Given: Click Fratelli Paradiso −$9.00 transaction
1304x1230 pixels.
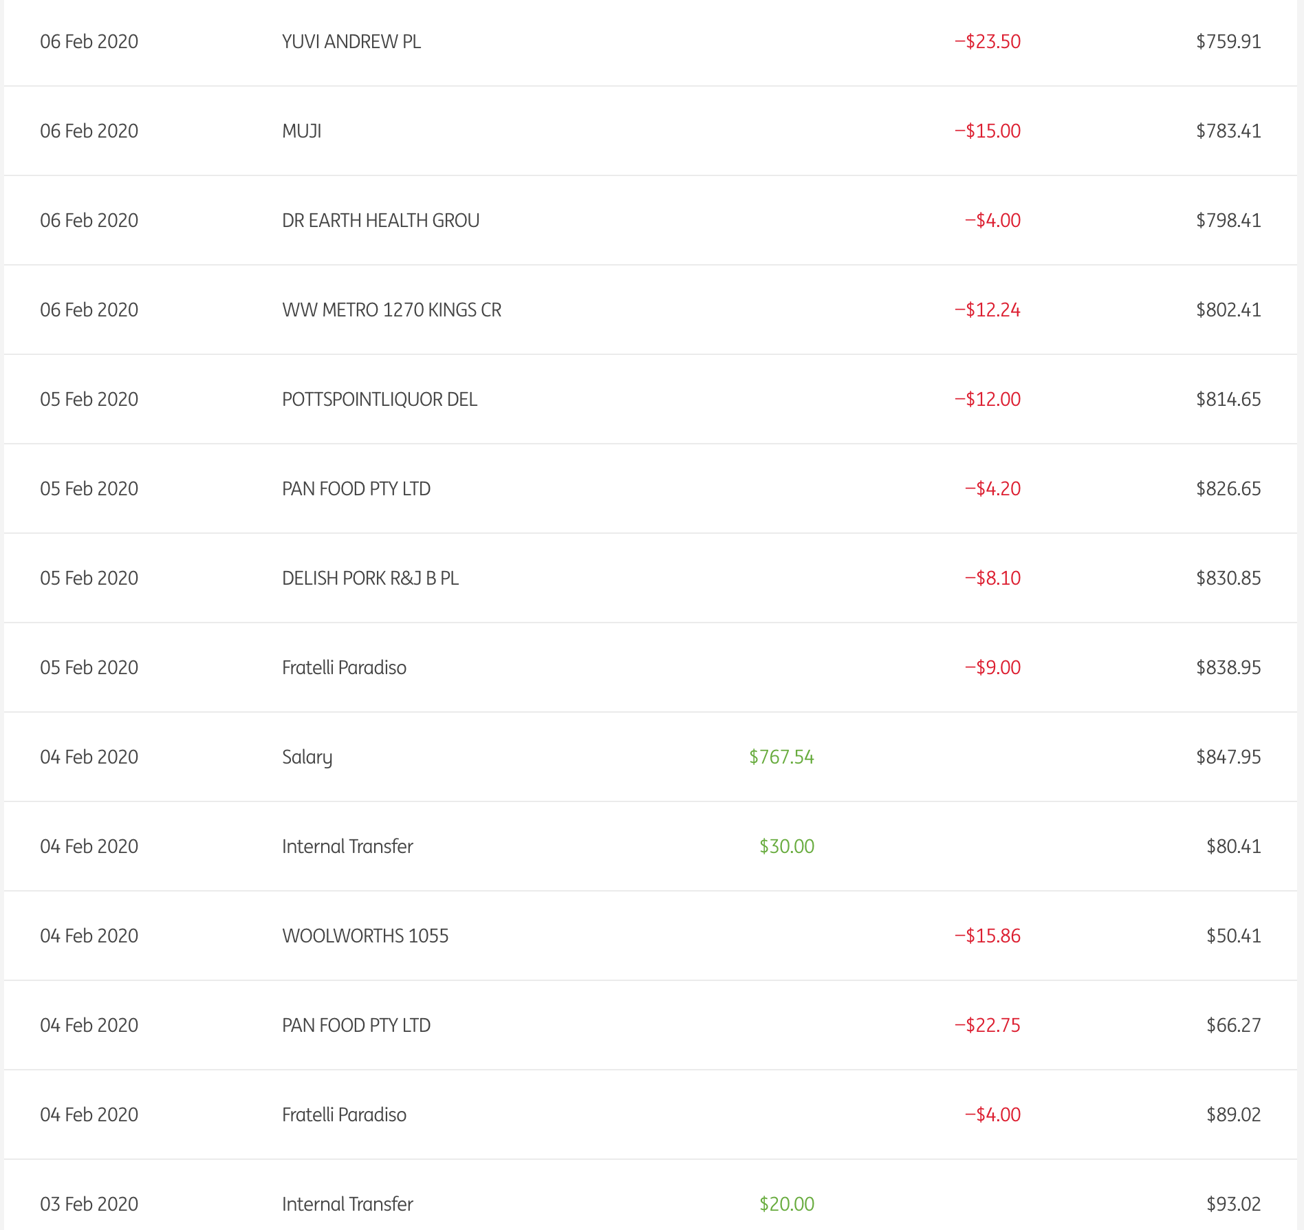Looking at the screenshot, I should pyautogui.click(x=344, y=668).
